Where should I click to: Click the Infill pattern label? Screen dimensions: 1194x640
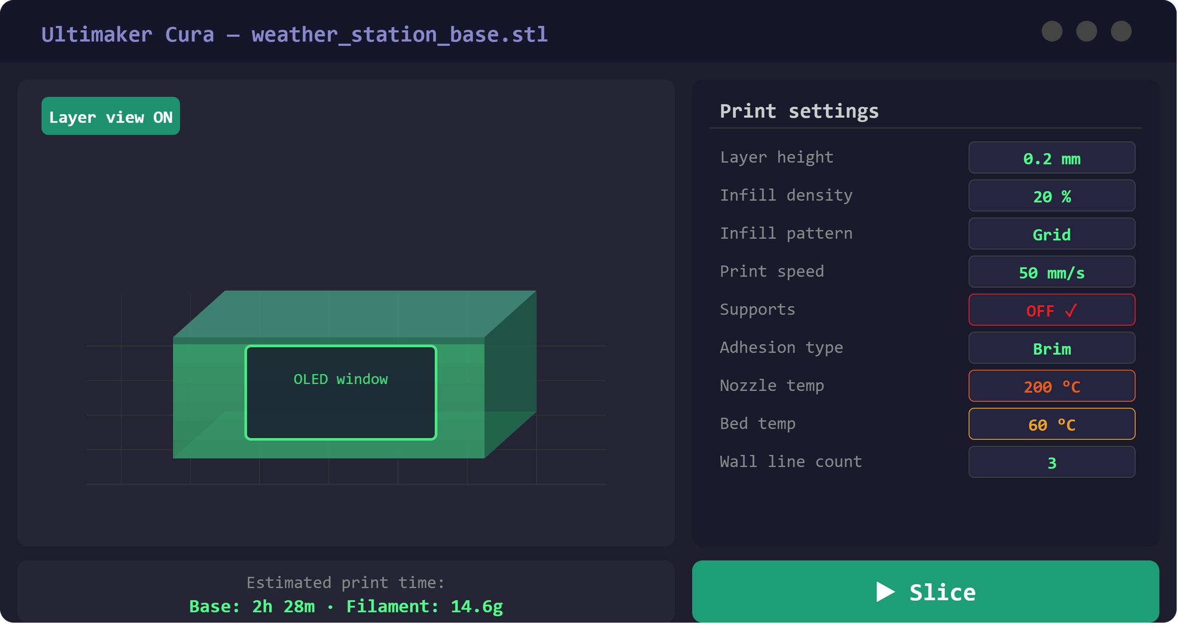(x=786, y=233)
